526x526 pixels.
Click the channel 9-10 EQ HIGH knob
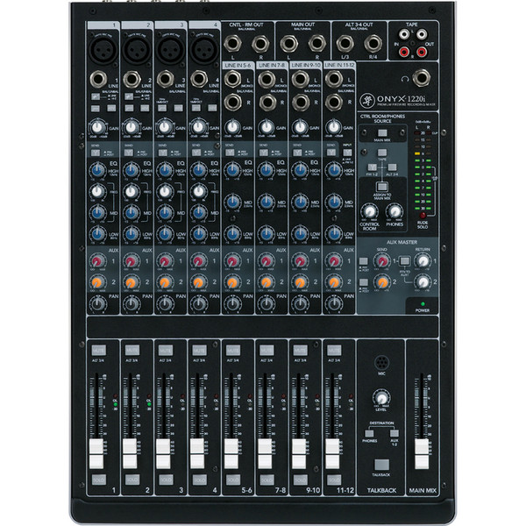pyautogui.click(x=300, y=170)
